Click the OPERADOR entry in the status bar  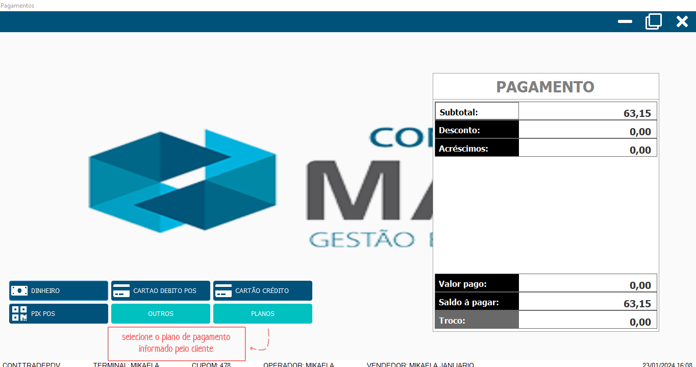click(x=299, y=364)
